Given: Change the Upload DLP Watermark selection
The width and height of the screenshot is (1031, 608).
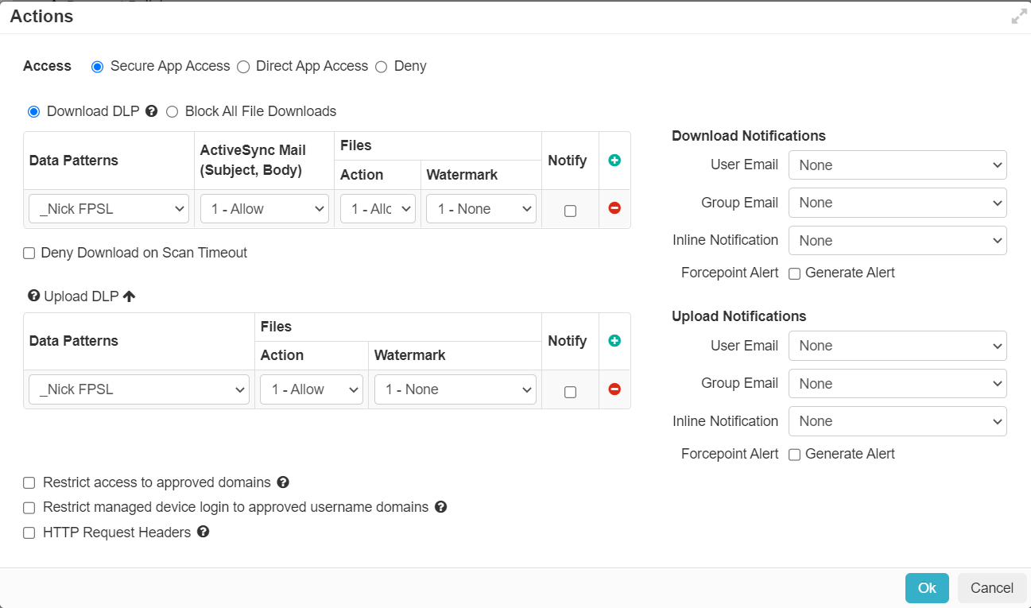Looking at the screenshot, I should tap(455, 389).
